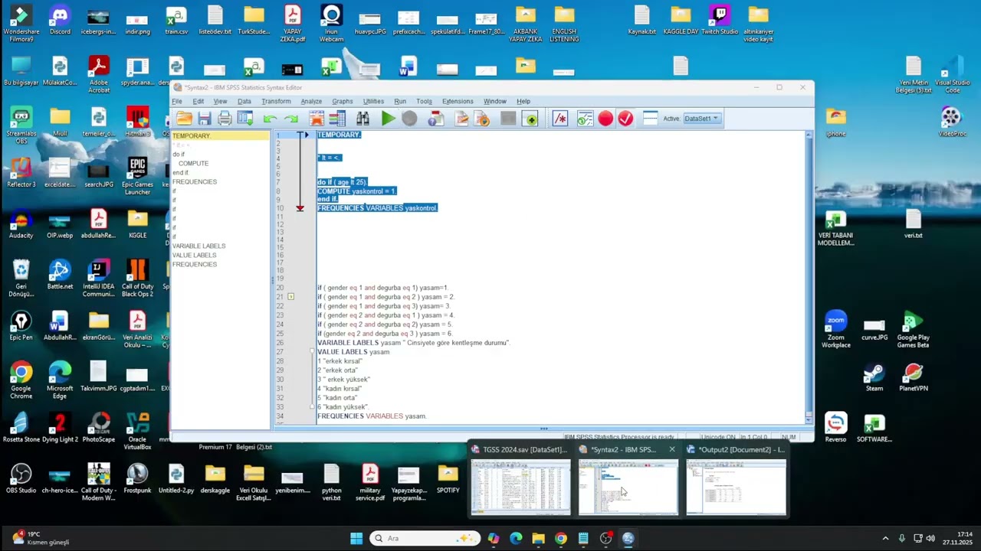Image resolution: width=981 pixels, height=551 pixels.
Task: Open the Help menu
Action: click(523, 101)
